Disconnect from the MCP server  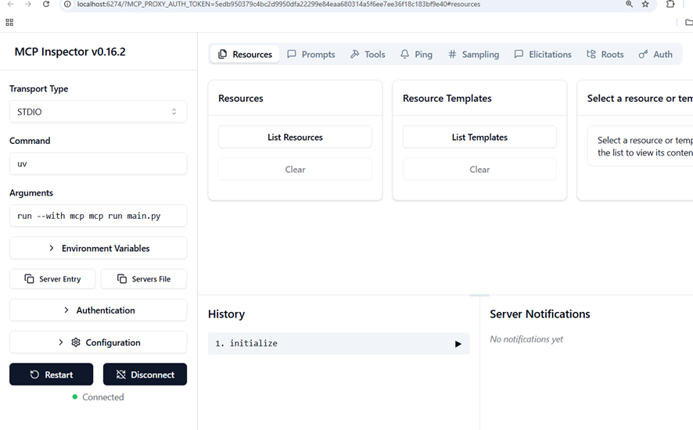pos(145,374)
